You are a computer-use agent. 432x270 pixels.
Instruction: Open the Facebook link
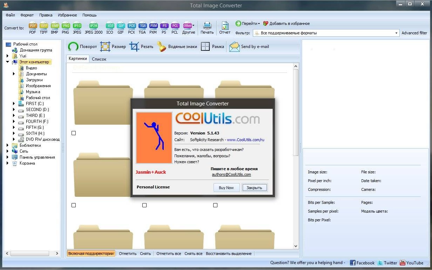click(362, 263)
